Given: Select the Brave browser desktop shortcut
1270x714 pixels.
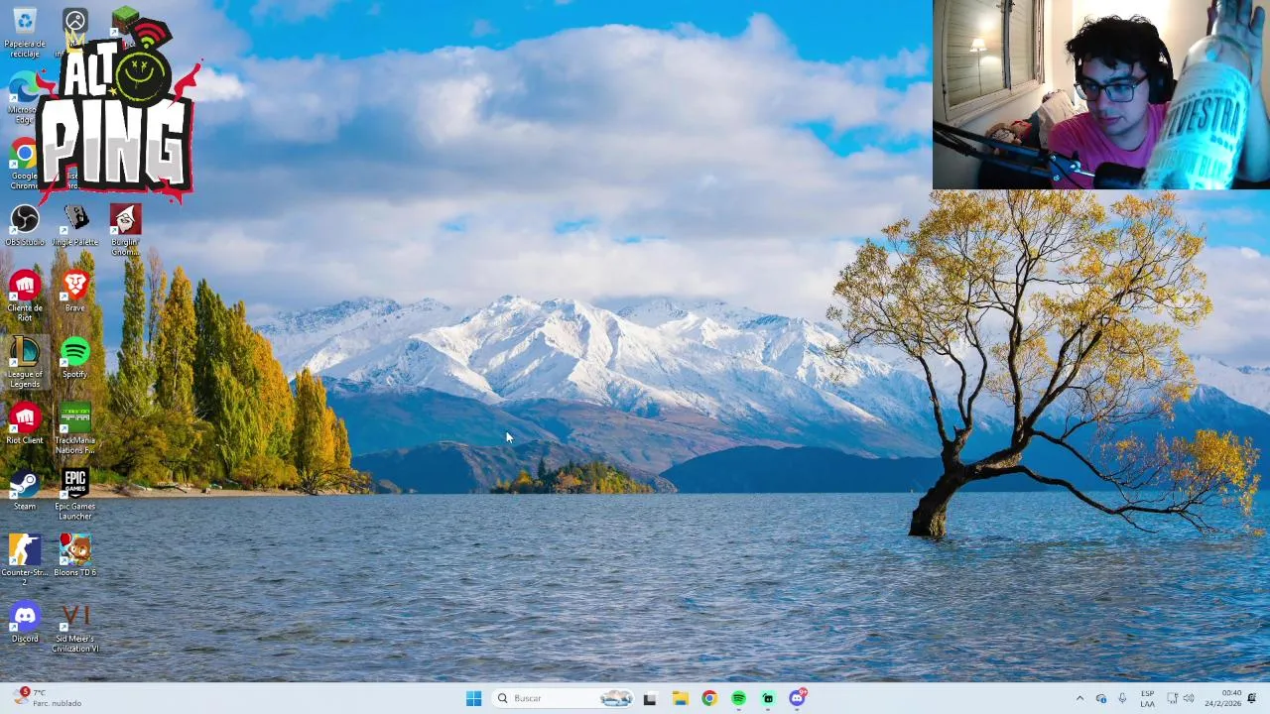Looking at the screenshot, I should [75, 292].
